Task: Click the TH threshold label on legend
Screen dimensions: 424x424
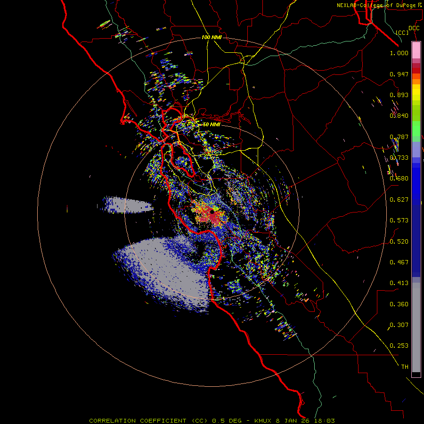Action: [x=405, y=367]
